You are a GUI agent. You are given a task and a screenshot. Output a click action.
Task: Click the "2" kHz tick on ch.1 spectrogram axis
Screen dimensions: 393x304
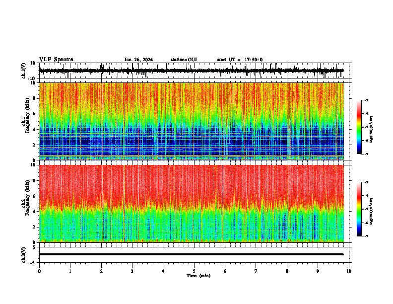(x=34, y=145)
